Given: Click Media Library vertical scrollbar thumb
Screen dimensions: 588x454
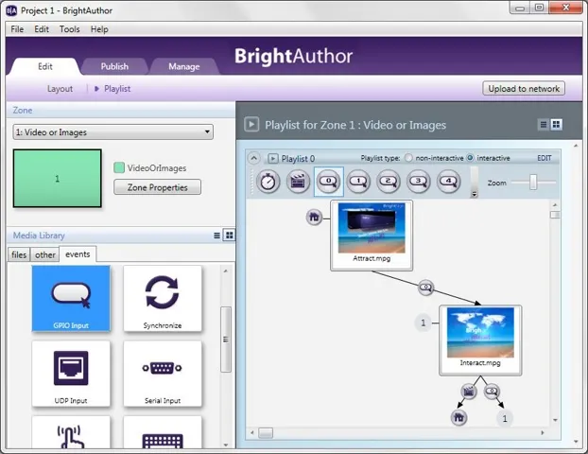Looking at the screenshot, I should click(226, 340).
